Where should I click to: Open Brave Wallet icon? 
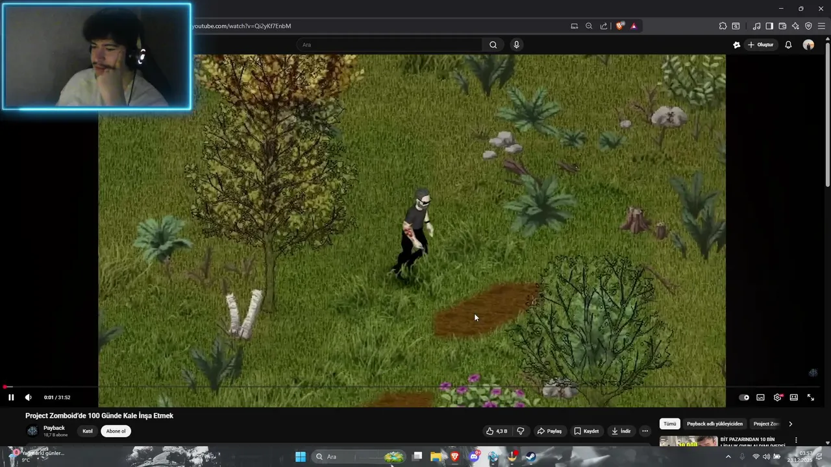(782, 26)
